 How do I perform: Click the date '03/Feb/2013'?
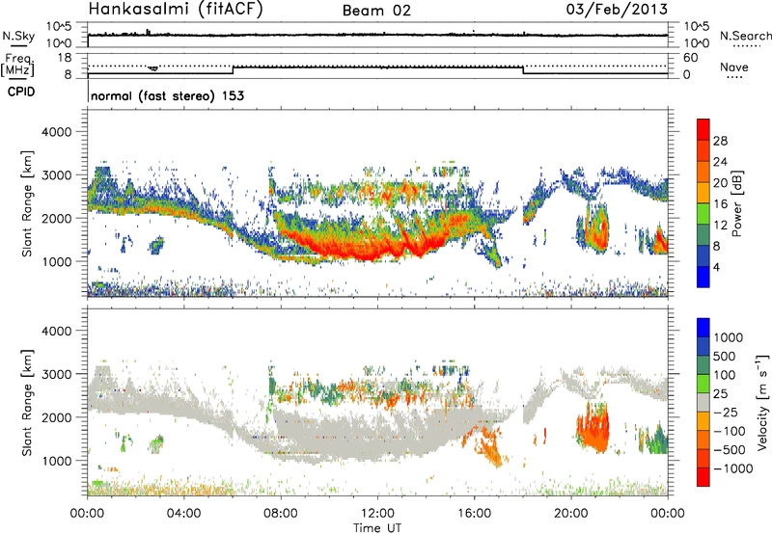(617, 10)
